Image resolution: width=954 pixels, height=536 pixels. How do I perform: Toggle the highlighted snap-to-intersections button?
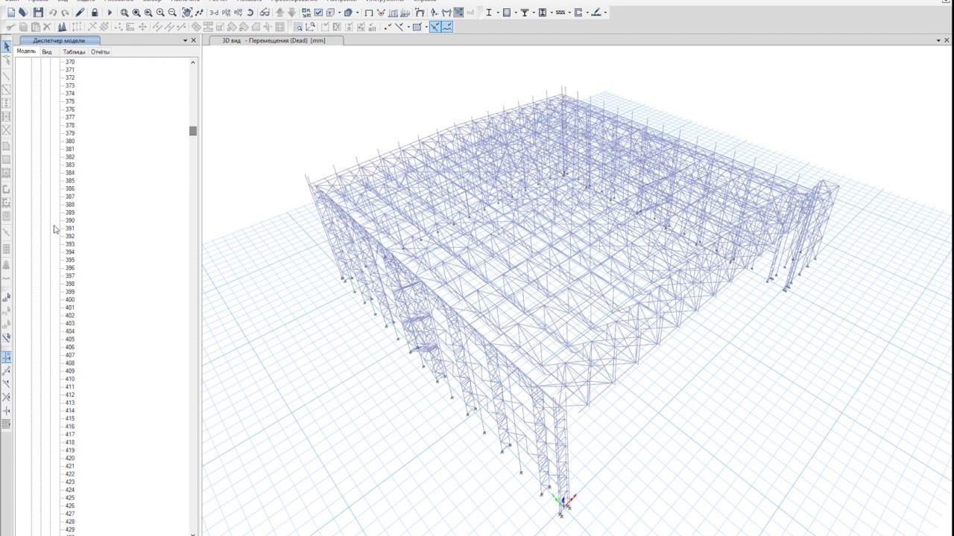pyautogui.click(x=435, y=27)
